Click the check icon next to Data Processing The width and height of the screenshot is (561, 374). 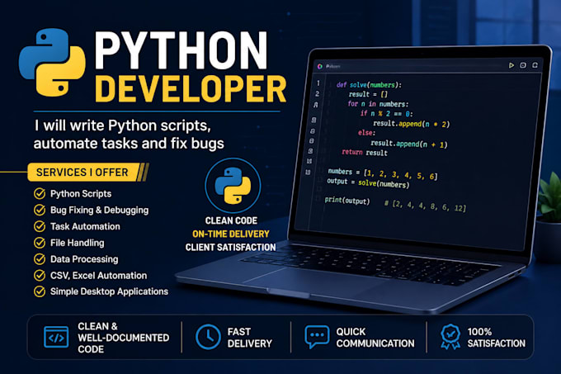tap(40, 258)
